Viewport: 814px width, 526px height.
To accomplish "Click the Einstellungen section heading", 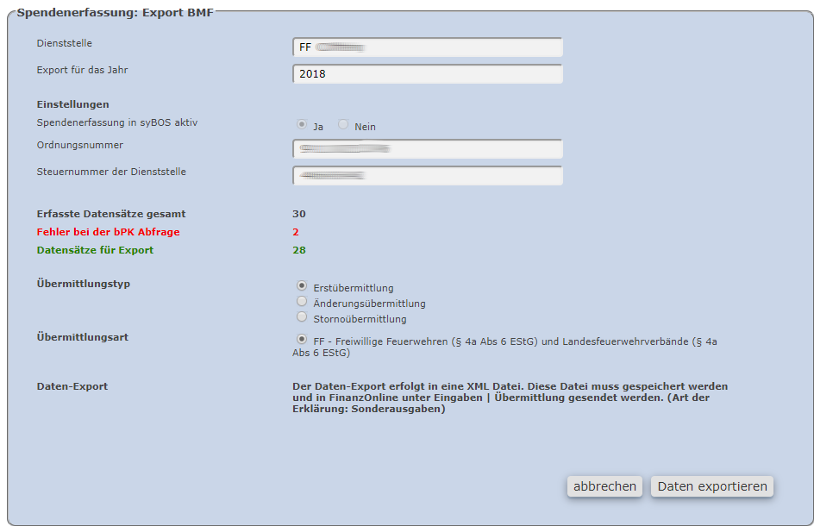I will pos(72,104).
